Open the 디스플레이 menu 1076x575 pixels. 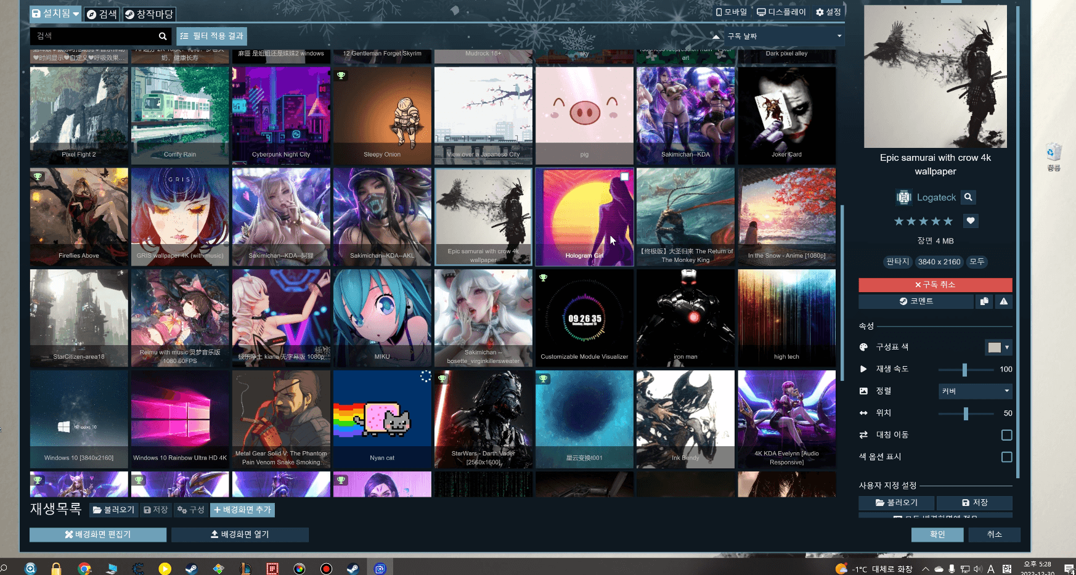(781, 12)
